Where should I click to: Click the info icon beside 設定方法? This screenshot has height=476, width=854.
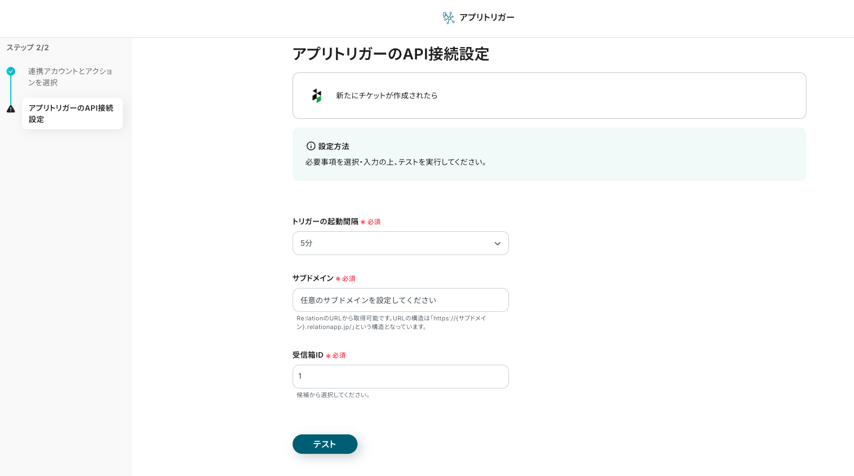[311, 146]
